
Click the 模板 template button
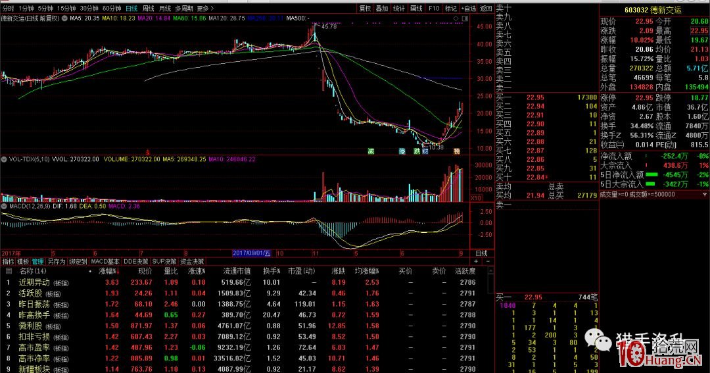(23, 262)
